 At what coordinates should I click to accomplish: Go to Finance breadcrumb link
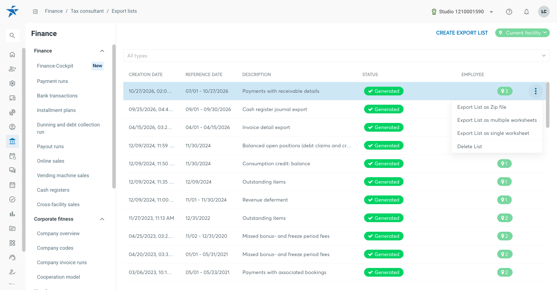coord(54,11)
